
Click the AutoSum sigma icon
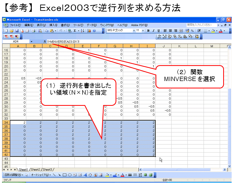click(x=75, y=31)
